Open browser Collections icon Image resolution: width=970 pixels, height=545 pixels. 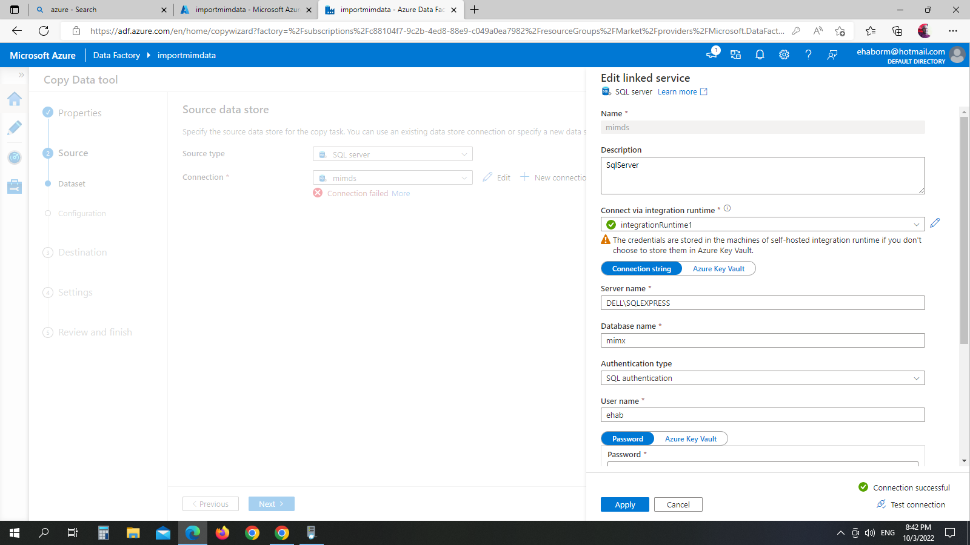coord(897,31)
